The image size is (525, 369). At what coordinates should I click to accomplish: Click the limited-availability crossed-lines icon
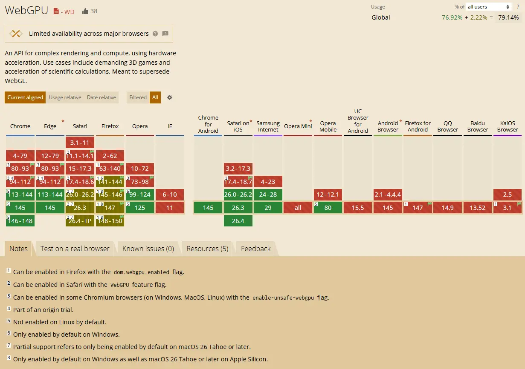tap(16, 33)
